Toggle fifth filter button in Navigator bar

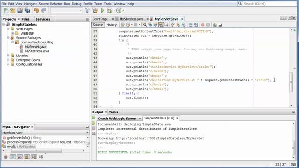34,157
